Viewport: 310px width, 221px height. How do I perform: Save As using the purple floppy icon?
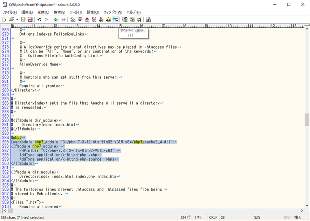pyautogui.click(x=30, y=20)
